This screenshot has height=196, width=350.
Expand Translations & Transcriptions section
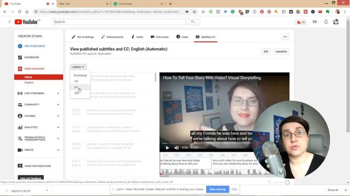point(58,139)
